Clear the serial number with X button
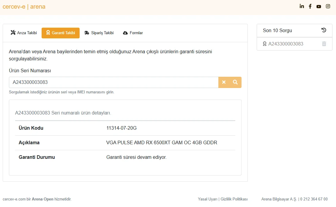336x207 pixels. [224, 82]
